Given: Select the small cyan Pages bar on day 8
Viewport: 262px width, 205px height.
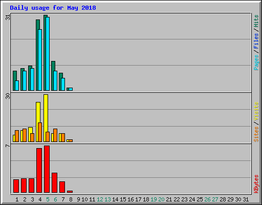Looking at the screenshot, I should tap(71, 89).
